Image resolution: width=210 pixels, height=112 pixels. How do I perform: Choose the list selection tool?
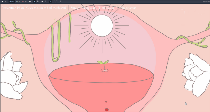(x=38, y=2)
